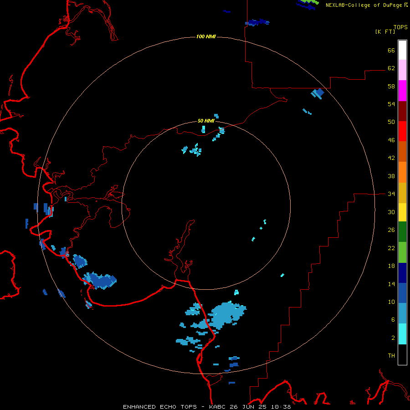410x410 pixels.
Task: Pick the dark green legend swatch
Action: coord(402,232)
